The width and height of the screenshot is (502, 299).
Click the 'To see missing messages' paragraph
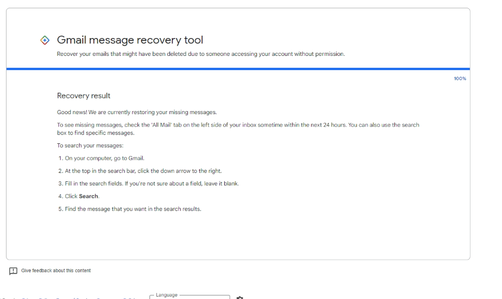(x=238, y=125)
